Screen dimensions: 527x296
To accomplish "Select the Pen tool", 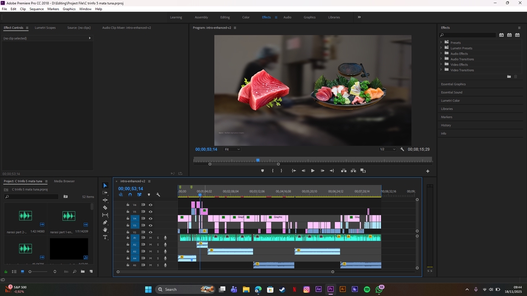I will (x=105, y=223).
